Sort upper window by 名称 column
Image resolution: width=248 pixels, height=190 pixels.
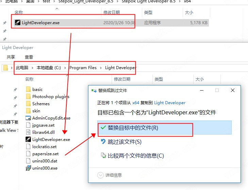point(19,12)
